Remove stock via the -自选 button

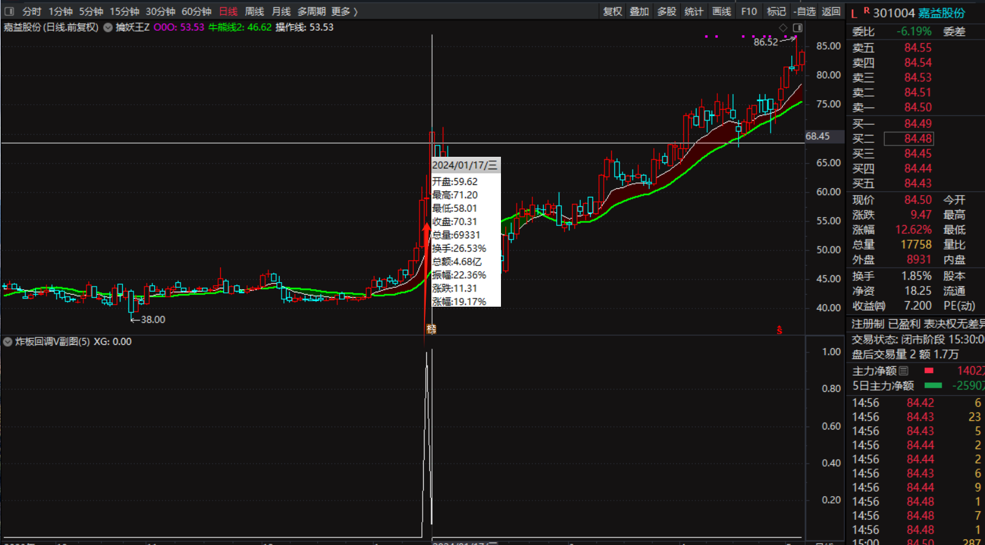click(x=804, y=11)
